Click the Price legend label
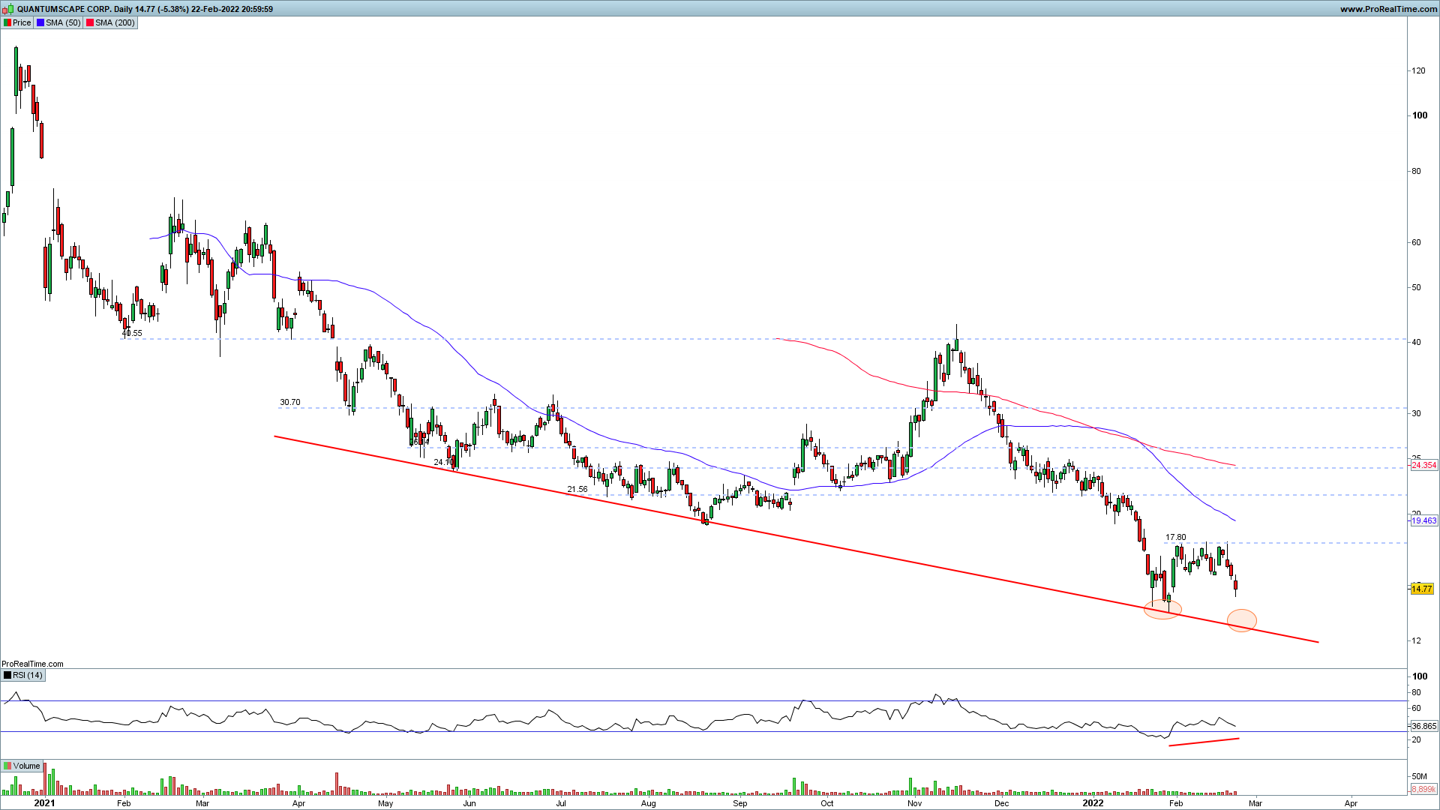Image resolution: width=1440 pixels, height=810 pixels. (22, 22)
